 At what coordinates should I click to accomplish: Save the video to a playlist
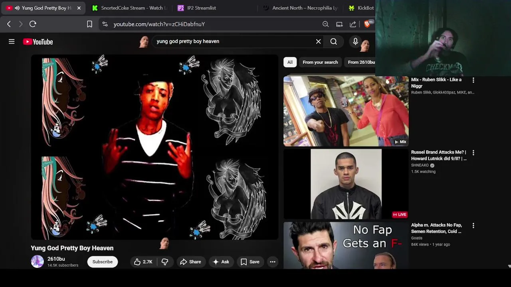tap(250, 262)
